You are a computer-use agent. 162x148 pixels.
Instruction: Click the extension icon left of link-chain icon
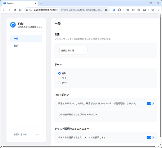[x=133, y=10]
